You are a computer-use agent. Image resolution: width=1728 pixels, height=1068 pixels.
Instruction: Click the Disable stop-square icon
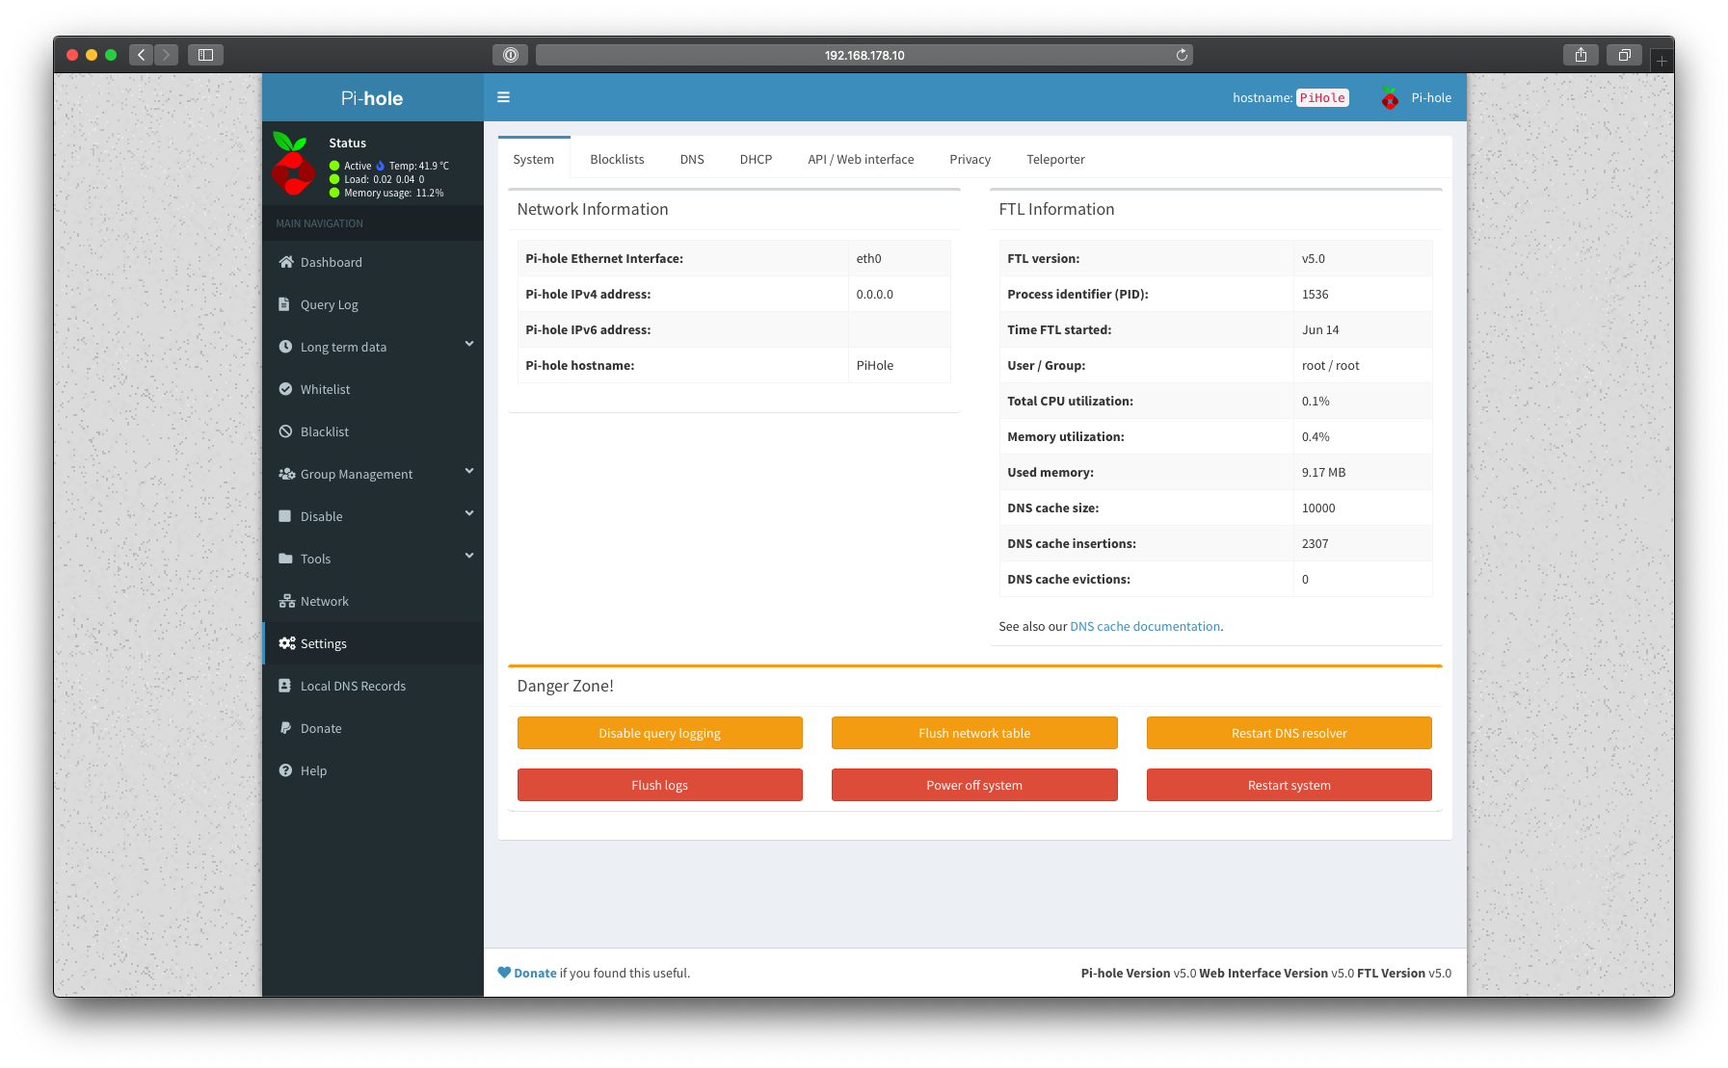tap(285, 516)
